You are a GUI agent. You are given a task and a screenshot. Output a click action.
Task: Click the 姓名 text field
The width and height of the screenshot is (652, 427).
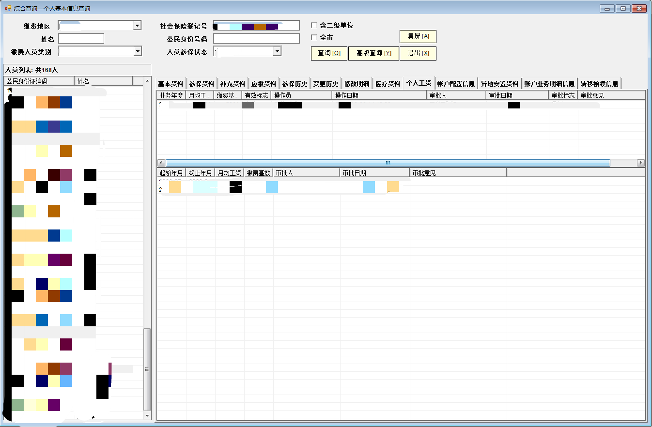tap(81, 39)
